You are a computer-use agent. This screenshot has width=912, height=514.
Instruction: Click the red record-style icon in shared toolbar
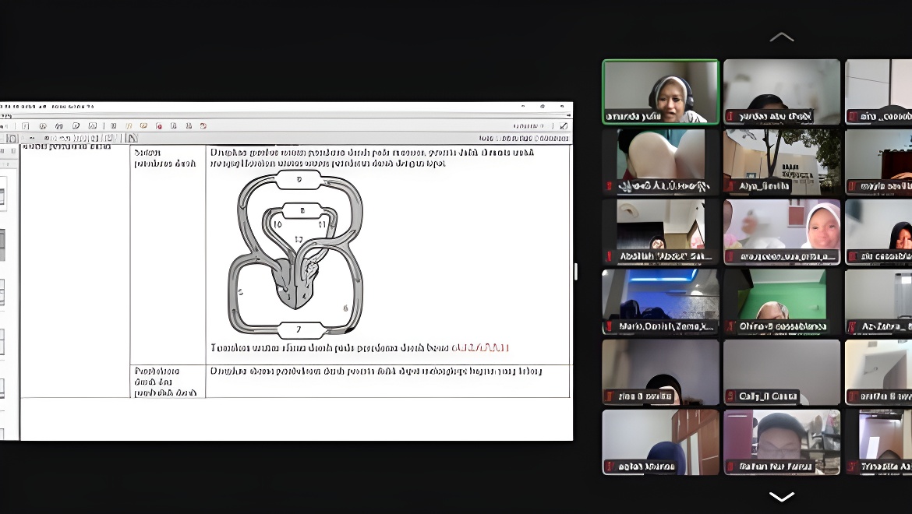pyautogui.click(x=159, y=125)
